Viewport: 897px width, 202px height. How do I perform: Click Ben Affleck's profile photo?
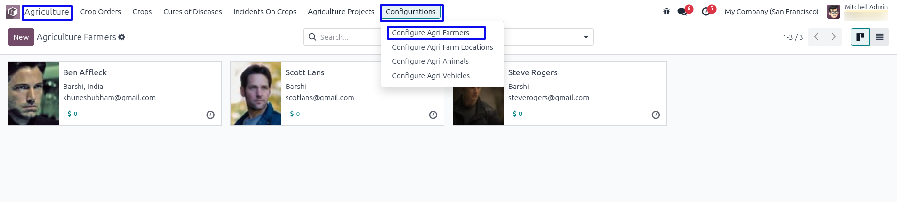click(x=33, y=93)
